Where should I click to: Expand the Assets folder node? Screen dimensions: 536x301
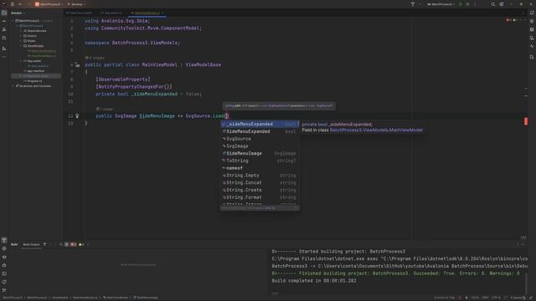pos(21,36)
